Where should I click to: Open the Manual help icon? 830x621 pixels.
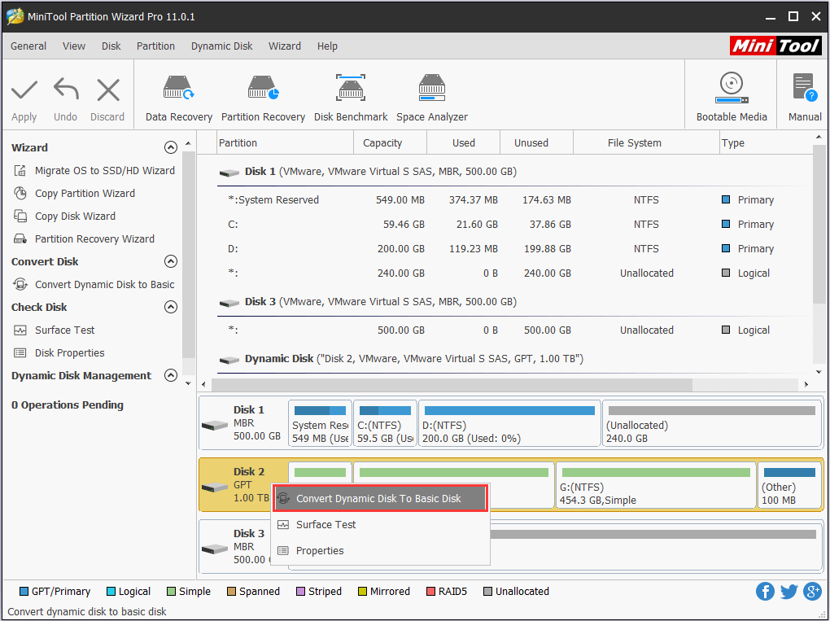[x=805, y=88]
